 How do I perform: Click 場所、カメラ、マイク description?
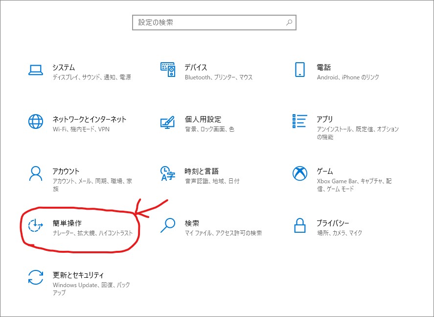[x=340, y=233]
